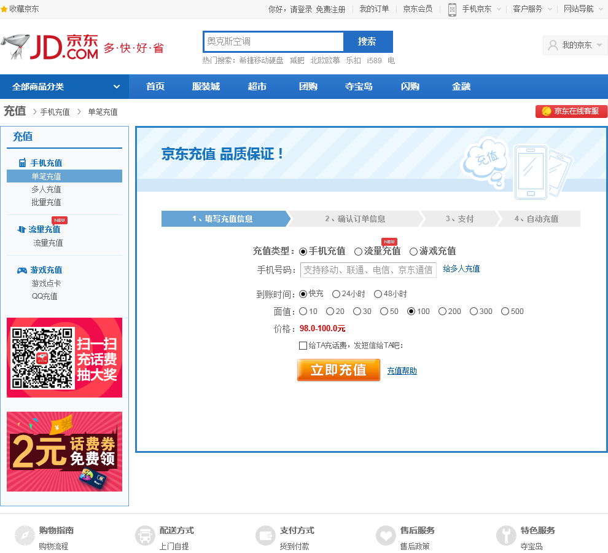
Task: Click the 购物指南 compass icon in footer
Action: point(25,536)
